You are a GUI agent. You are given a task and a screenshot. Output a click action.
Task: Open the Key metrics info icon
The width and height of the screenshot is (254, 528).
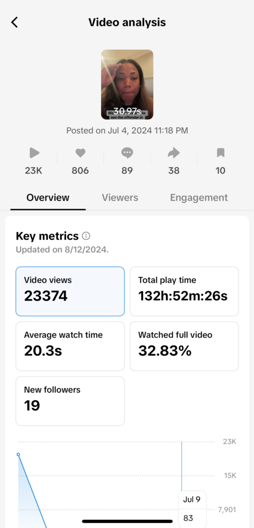point(86,236)
